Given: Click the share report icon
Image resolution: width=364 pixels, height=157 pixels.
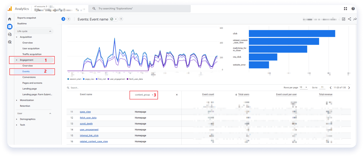Looking at the screenshot, I should click(349, 19).
